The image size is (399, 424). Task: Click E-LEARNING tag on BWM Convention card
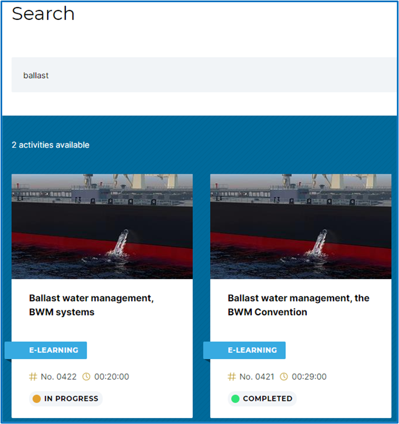245,350
